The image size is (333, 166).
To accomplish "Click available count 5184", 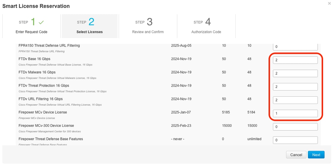I will point(251,112).
